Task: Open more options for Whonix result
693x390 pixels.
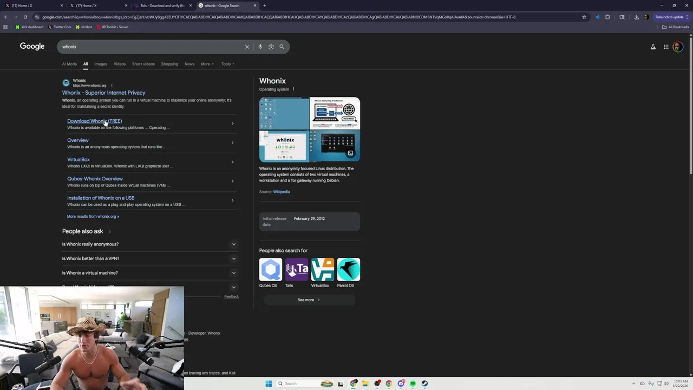Action: point(112,86)
